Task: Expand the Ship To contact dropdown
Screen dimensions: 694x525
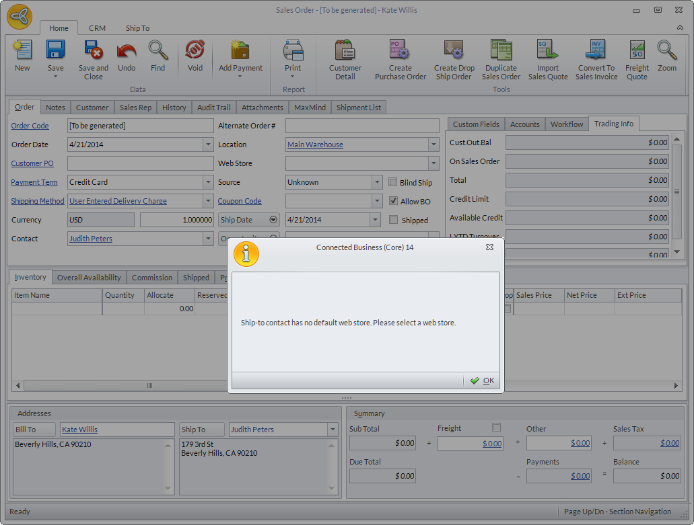Action: tap(332, 430)
